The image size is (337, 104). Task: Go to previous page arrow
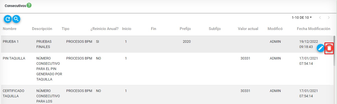coord(320,17)
